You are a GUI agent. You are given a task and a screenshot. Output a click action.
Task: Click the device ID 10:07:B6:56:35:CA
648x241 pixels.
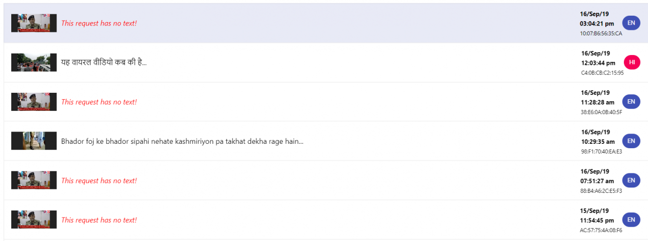pos(601,33)
